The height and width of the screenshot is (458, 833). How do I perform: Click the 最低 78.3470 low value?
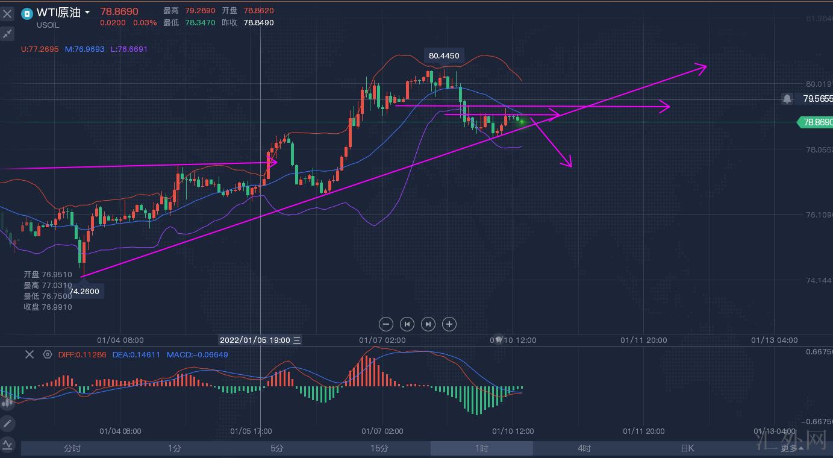point(189,23)
